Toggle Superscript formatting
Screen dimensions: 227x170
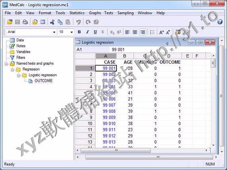[x=119, y=32]
